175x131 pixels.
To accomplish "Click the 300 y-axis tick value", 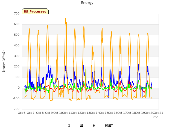I will pos(17,56).
